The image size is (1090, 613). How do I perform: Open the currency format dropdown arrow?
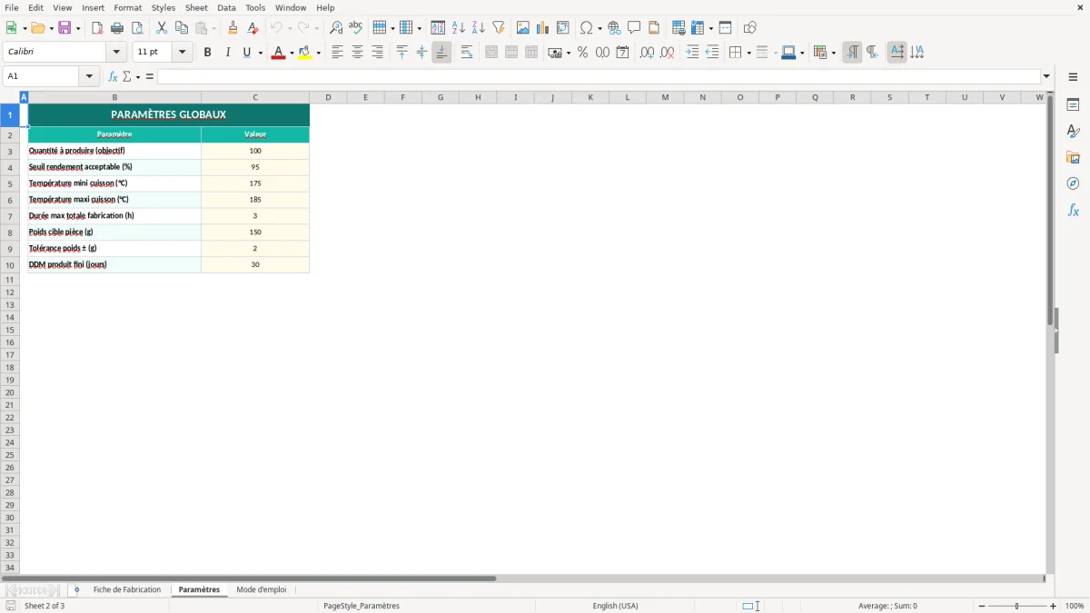pyautogui.click(x=569, y=53)
